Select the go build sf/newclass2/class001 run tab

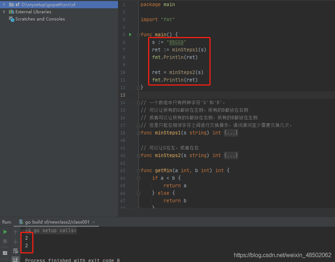tap(57, 222)
